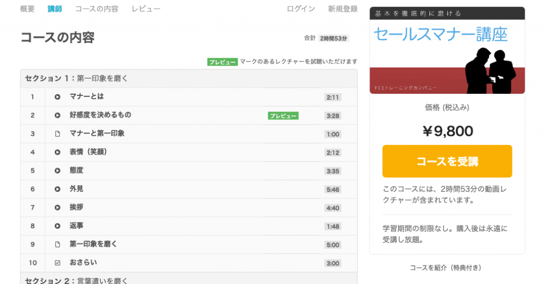Click the play icon beside 表情（笑顔）

[x=58, y=152]
